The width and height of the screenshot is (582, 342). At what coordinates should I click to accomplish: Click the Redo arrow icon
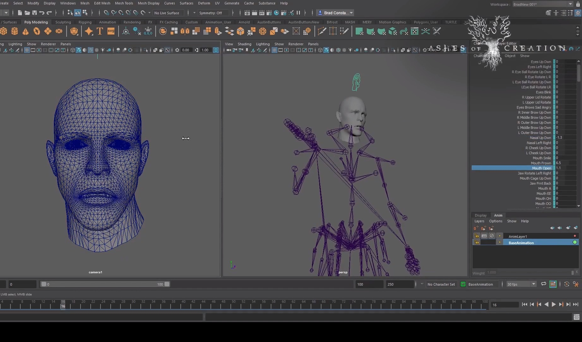tap(49, 13)
